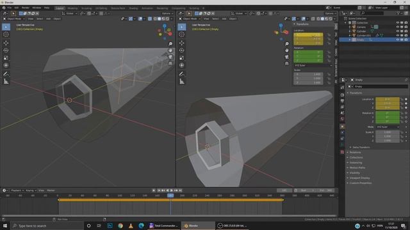The width and height of the screenshot is (410, 230).
Task: Open rotation Mode XYZ Euler dropdown in properties
Action: point(388,127)
